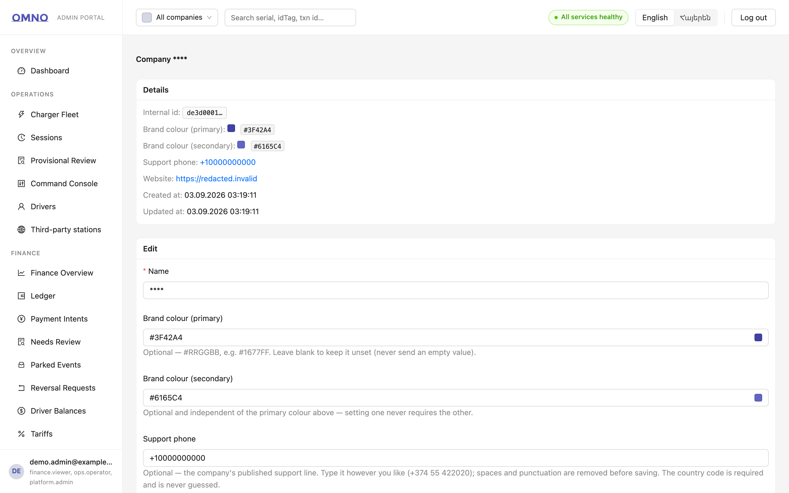Screen dimensions: 789x493
Task: Click the #3F42A4 code tag in Details
Action: tap(257, 130)
